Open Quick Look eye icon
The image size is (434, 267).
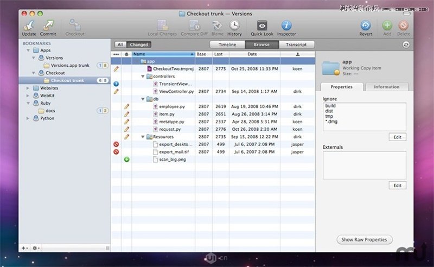click(x=261, y=25)
